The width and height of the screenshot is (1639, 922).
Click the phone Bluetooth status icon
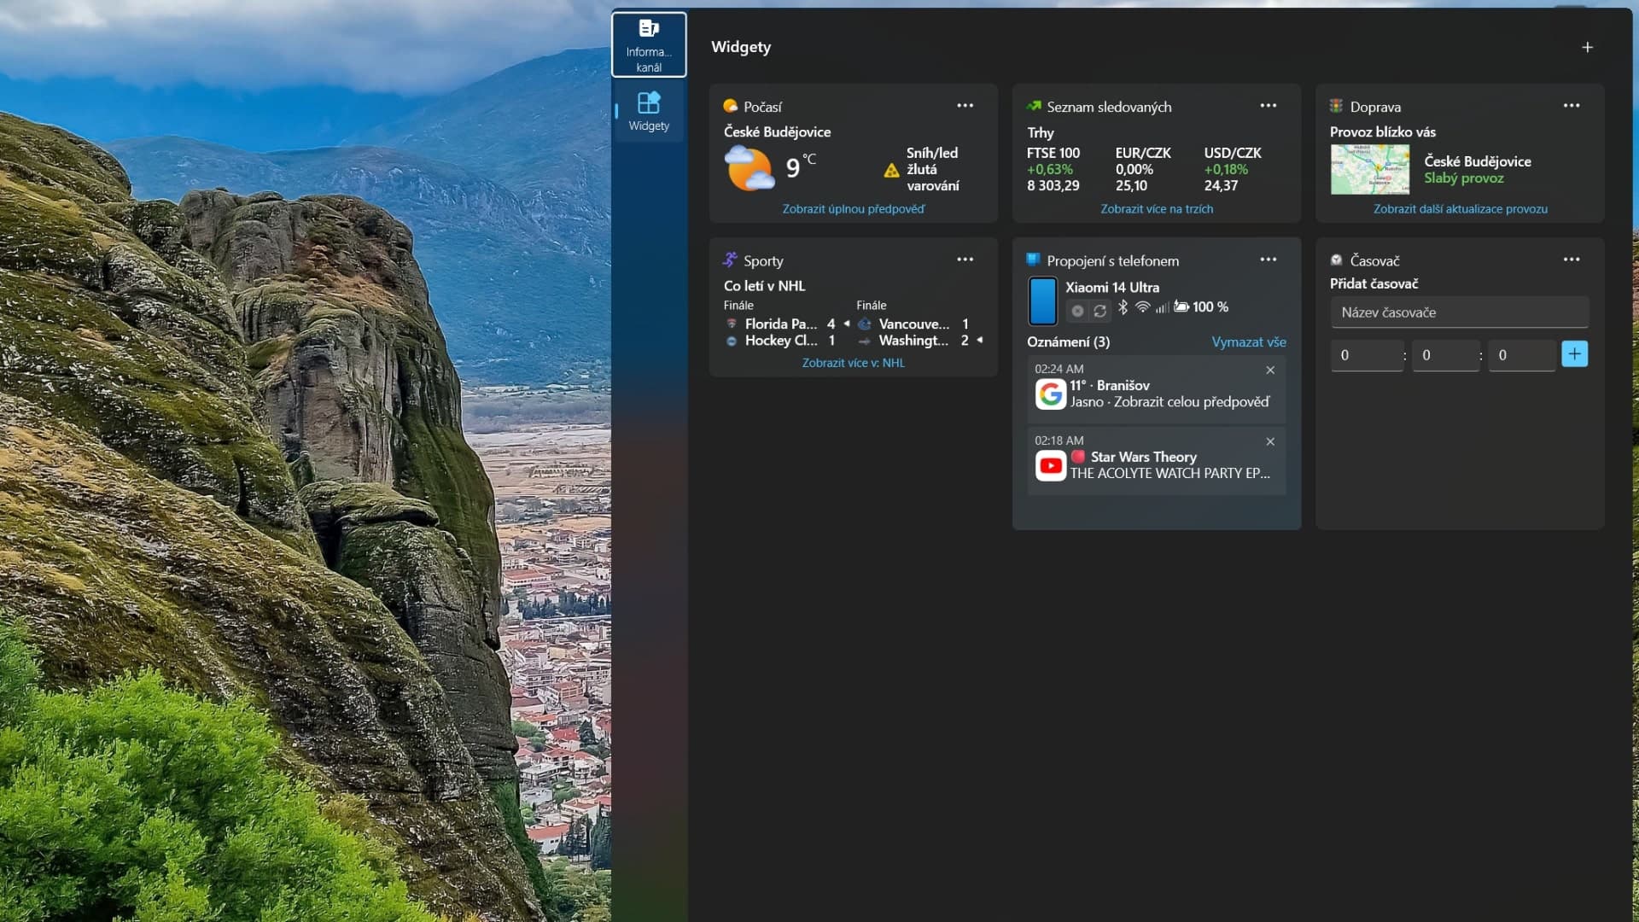(1123, 307)
